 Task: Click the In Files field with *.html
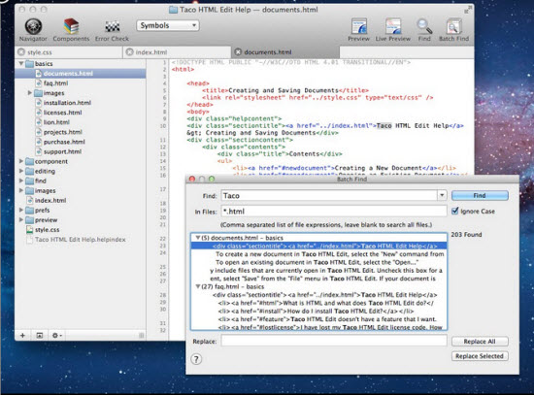334,212
